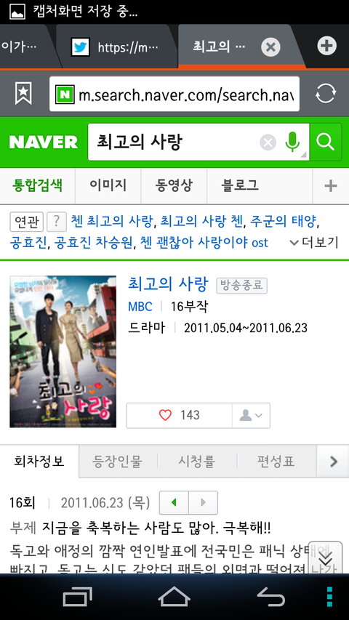Expand related searches with 더보기
The height and width of the screenshot is (620, 349).
(x=314, y=242)
